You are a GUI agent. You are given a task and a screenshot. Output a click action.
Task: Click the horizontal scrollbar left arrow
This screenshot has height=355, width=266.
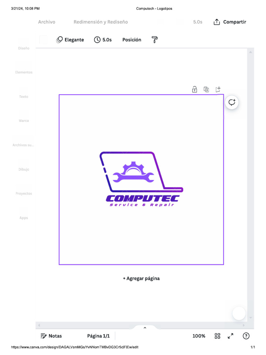39,325
